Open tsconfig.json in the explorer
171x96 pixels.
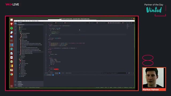point(23,75)
